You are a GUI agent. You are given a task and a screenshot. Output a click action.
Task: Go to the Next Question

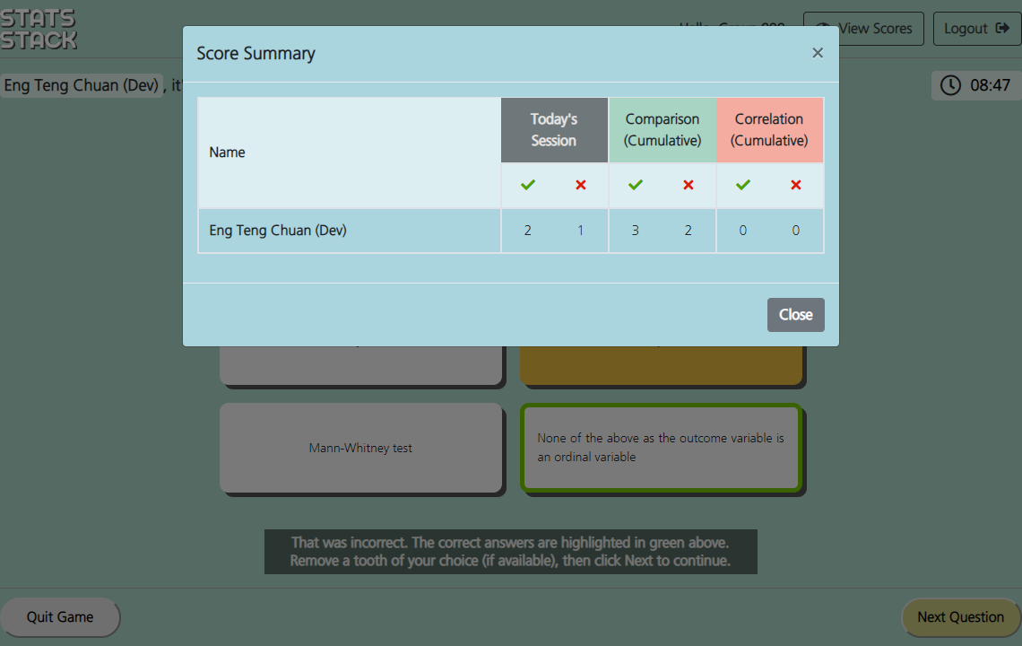point(960,617)
